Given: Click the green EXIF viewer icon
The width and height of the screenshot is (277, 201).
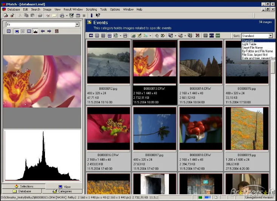Looking at the screenshot, I should pyautogui.click(x=218, y=35).
